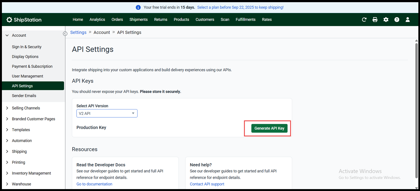The height and width of the screenshot is (191, 420).
Task: Select Sign In & Security in sidebar
Action: pyautogui.click(x=27, y=47)
